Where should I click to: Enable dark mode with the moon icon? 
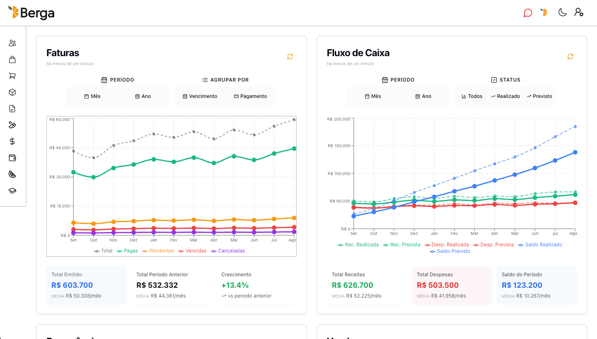pos(562,12)
